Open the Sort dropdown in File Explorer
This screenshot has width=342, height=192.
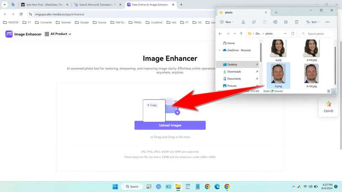click(x=313, y=22)
